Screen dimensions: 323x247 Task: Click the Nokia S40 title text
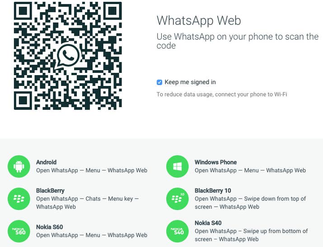(208, 223)
